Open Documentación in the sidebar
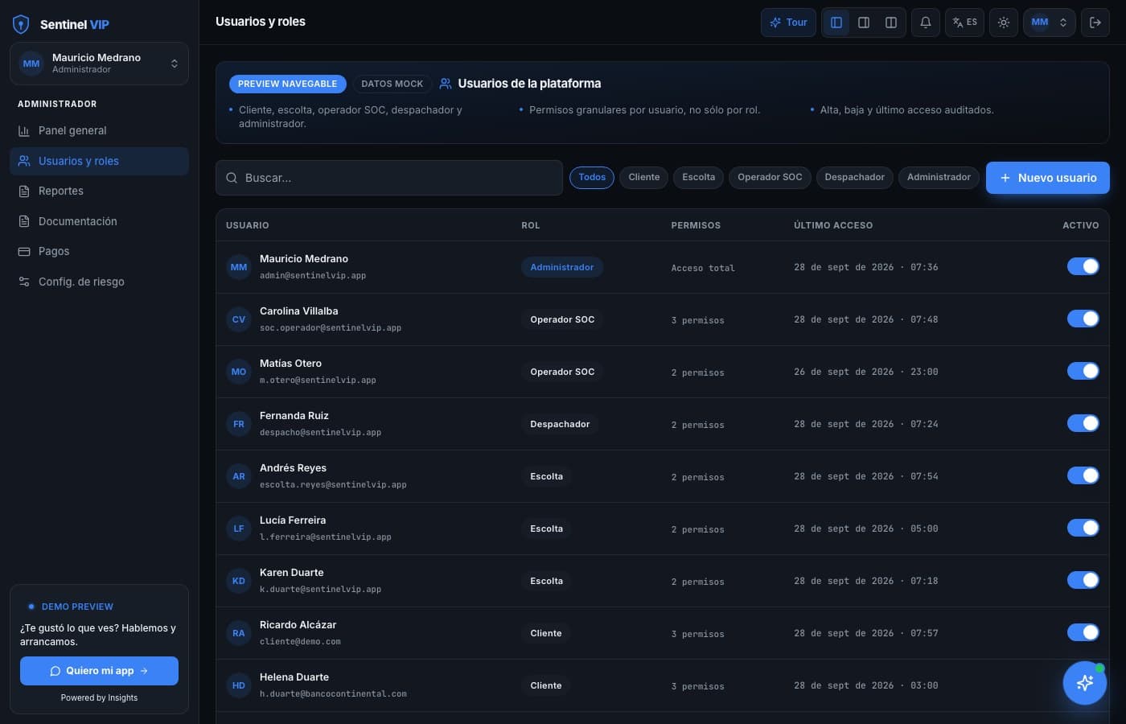1126x724 pixels. (x=99, y=221)
